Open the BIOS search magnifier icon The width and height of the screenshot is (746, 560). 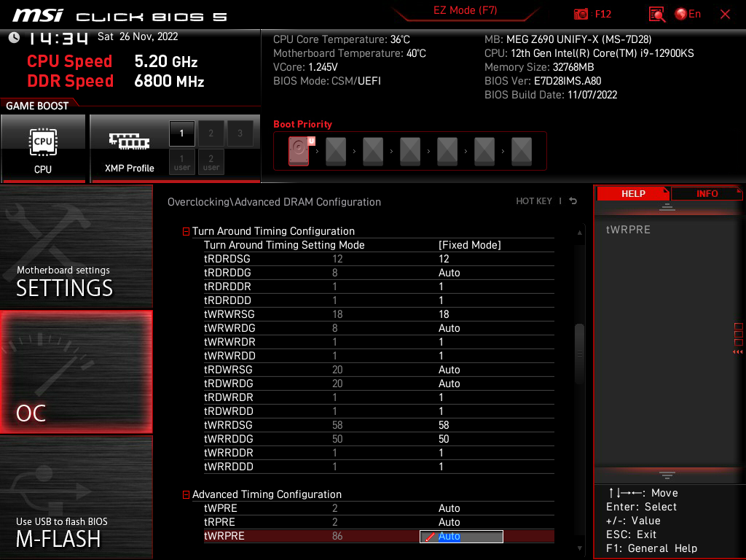pyautogui.click(x=657, y=15)
